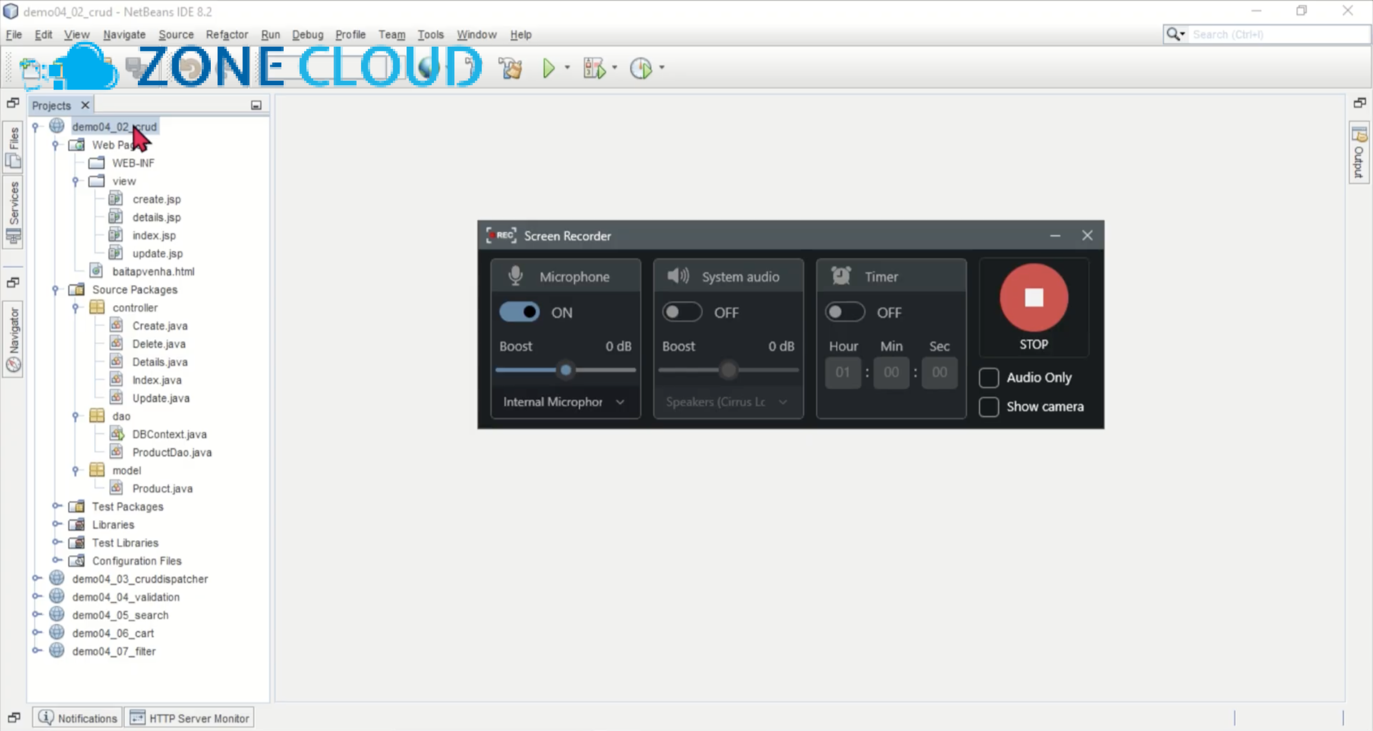Click the Timer Hour field
The image size is (1373, 731).
(843, 372)
